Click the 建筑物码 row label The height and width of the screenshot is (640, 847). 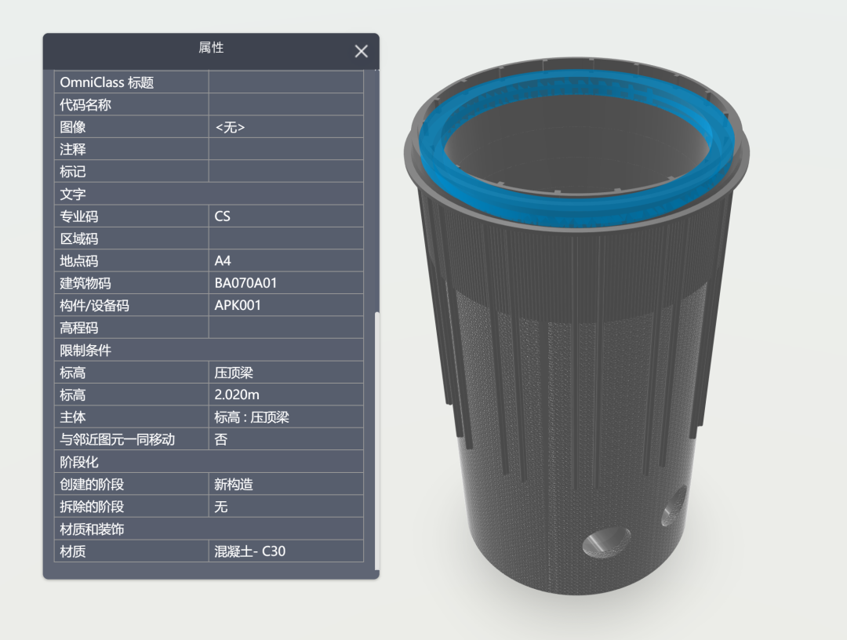coord(85,283)
